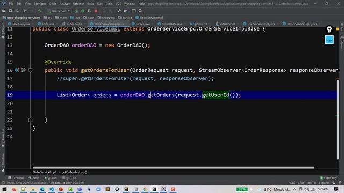Click the green Run icon
The image size is (344, 193).
point(76,11)
